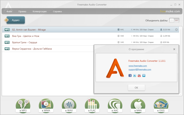Pick the AAC output format icon
The height and width of the screenshot is (115, 184).
[x=115, y=106]
